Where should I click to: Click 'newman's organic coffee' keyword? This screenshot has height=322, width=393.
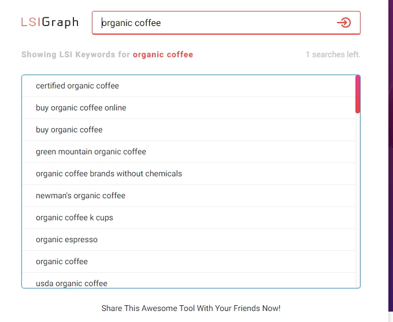(80, 196)
